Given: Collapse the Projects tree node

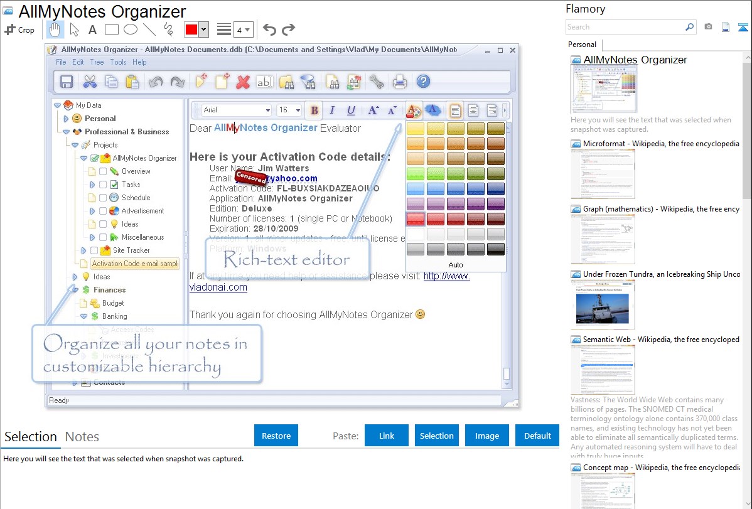Looking at the screenshot, I should [75, 145].
